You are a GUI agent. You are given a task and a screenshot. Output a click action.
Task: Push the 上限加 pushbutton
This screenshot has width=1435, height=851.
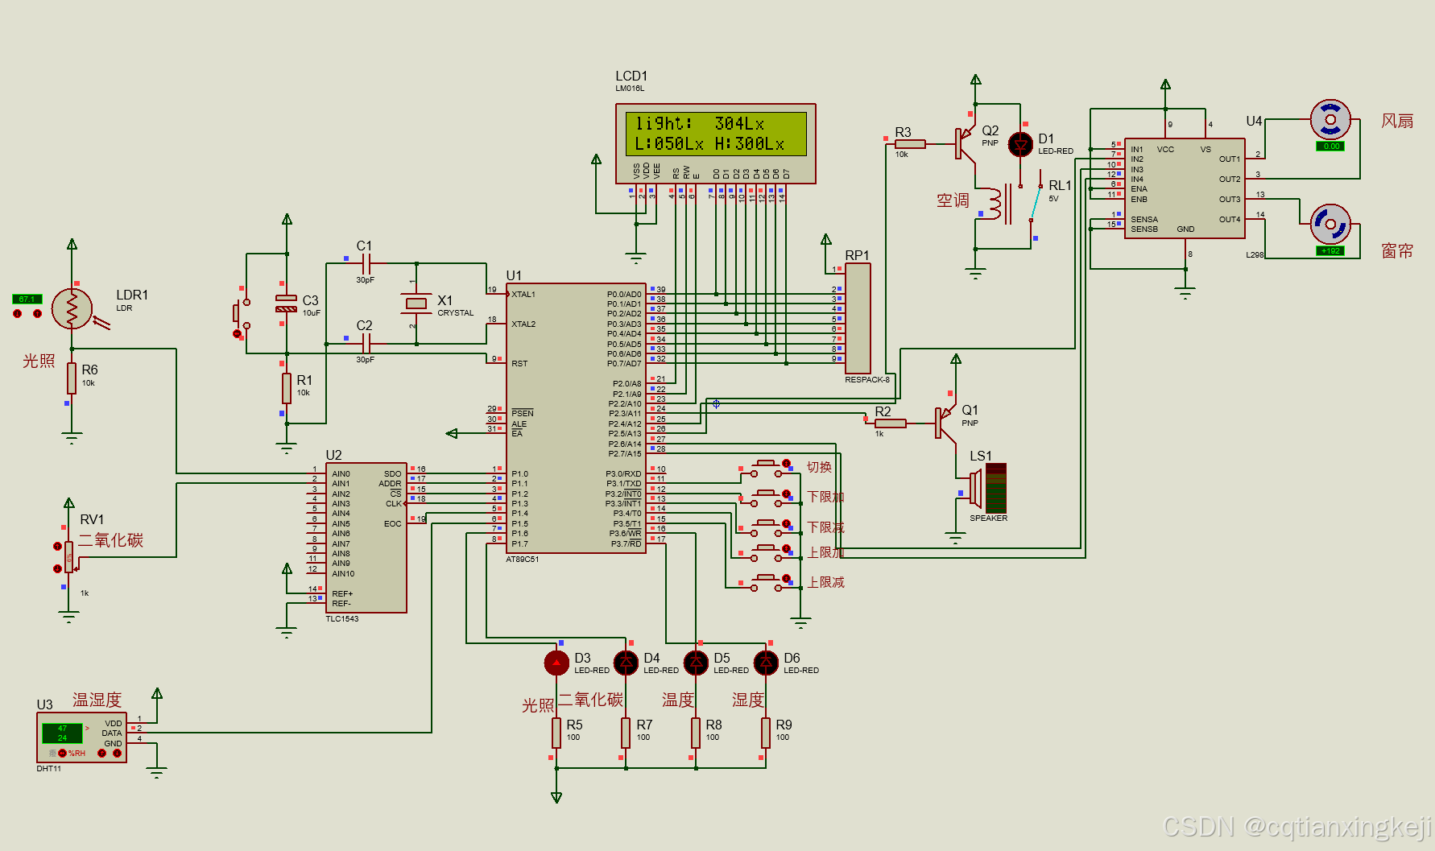766,552
